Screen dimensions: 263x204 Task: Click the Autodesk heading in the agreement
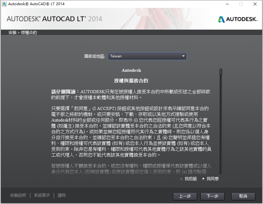(x=131, y=70)
